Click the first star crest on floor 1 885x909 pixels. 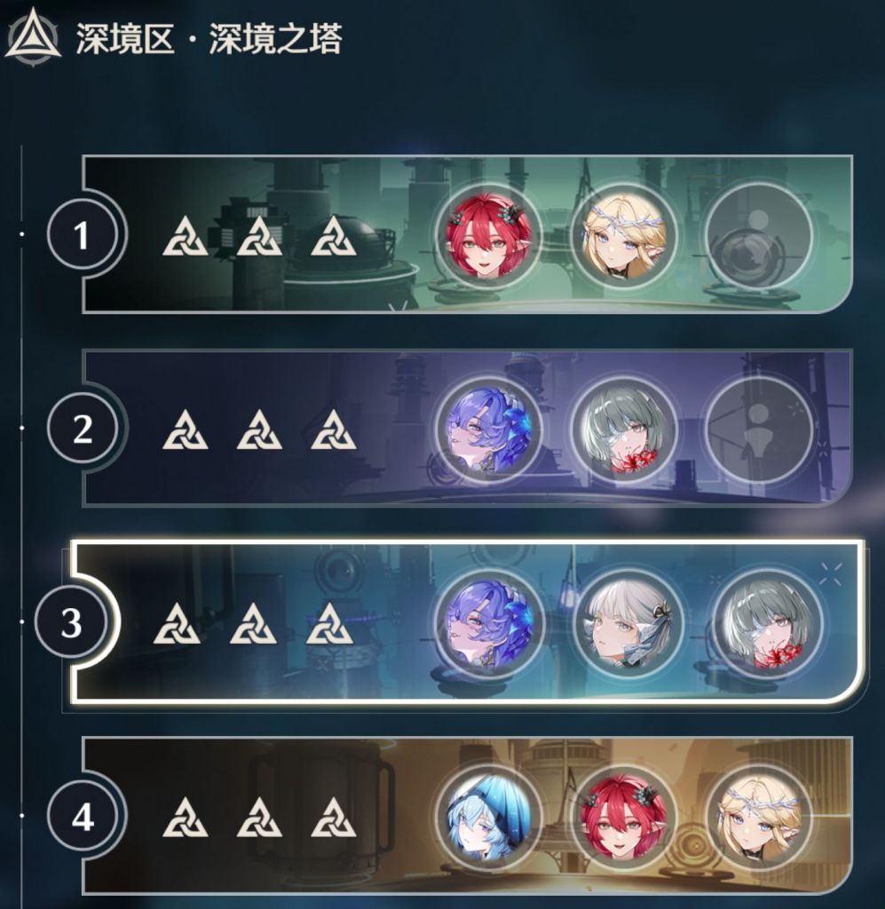(x=185, y=236)
